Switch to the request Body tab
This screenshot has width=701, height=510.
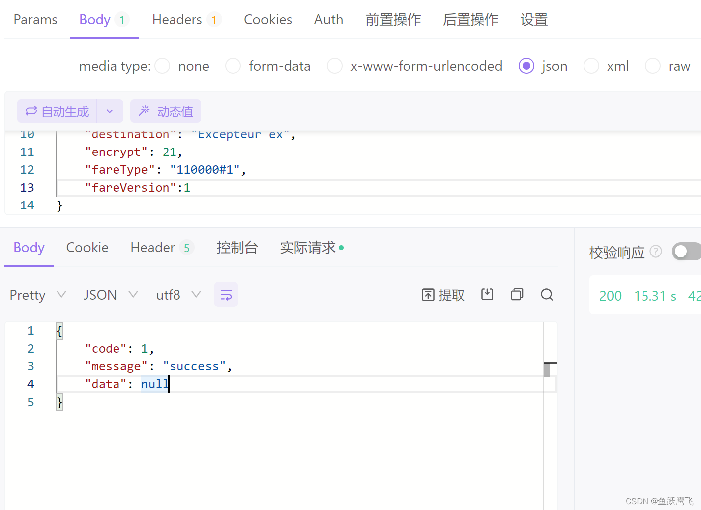point(105,20)
